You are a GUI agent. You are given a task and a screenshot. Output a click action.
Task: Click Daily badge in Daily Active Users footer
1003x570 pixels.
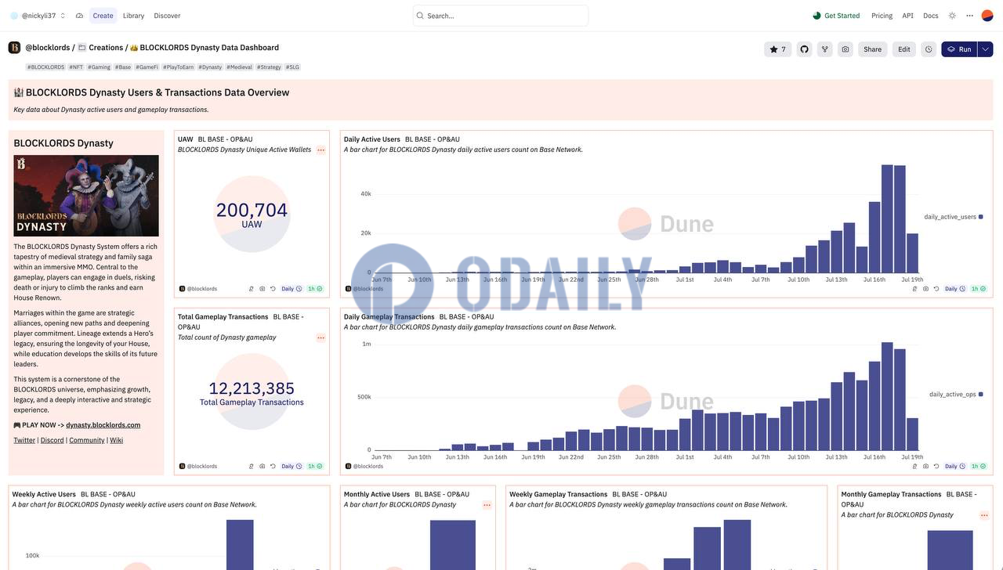955,289
